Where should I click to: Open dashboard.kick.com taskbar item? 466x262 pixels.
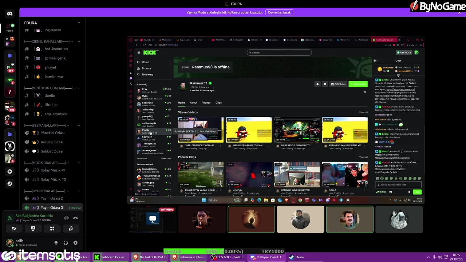pos(110,257)
